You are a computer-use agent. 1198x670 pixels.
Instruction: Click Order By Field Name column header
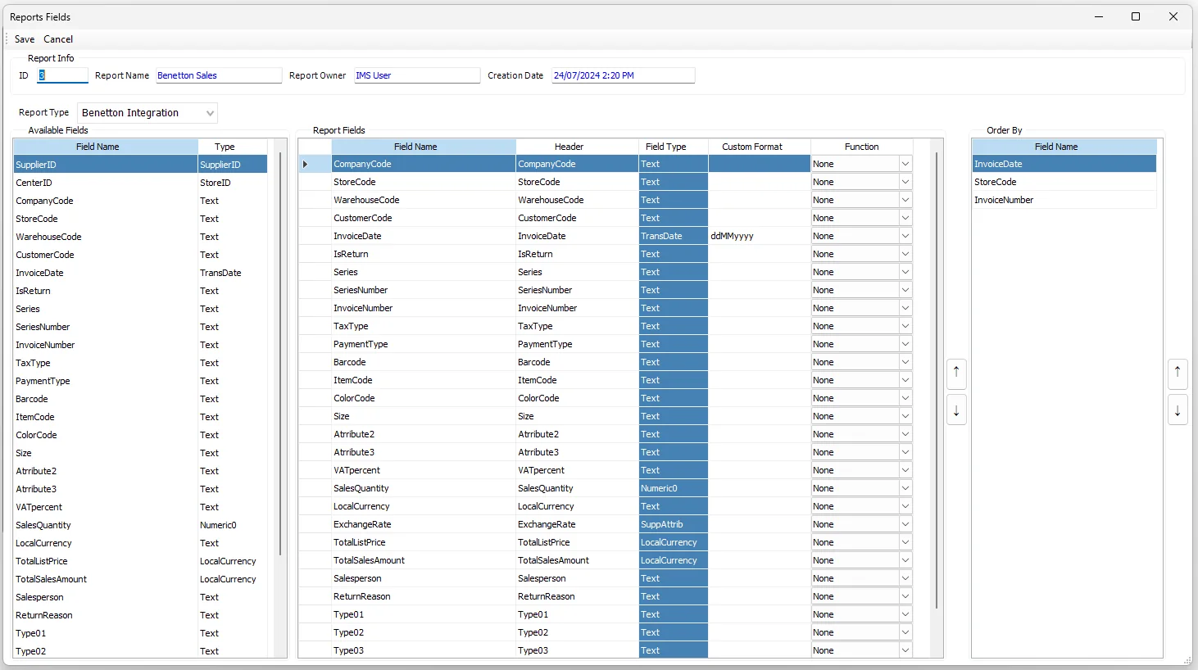[1064, 147]
